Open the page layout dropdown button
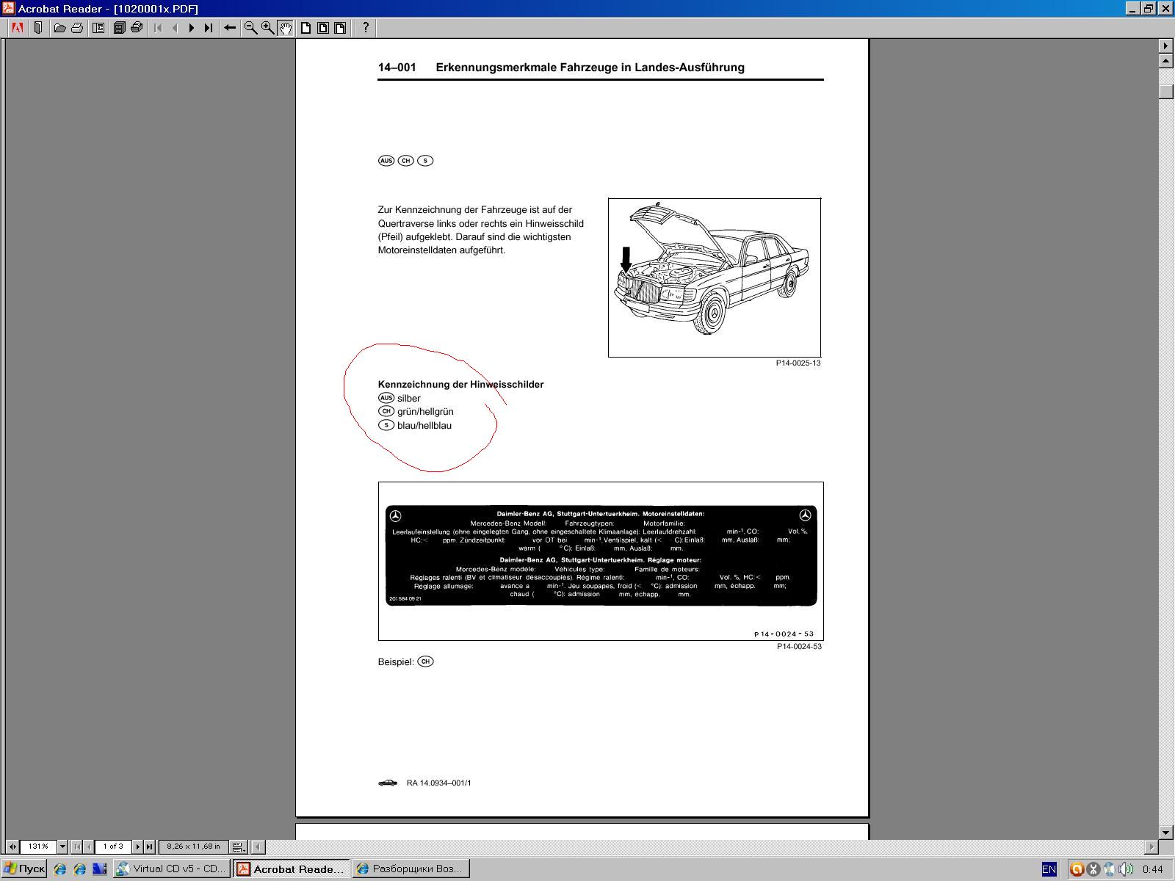Viewport: 1175px width, 881px height. coord(238,846)
